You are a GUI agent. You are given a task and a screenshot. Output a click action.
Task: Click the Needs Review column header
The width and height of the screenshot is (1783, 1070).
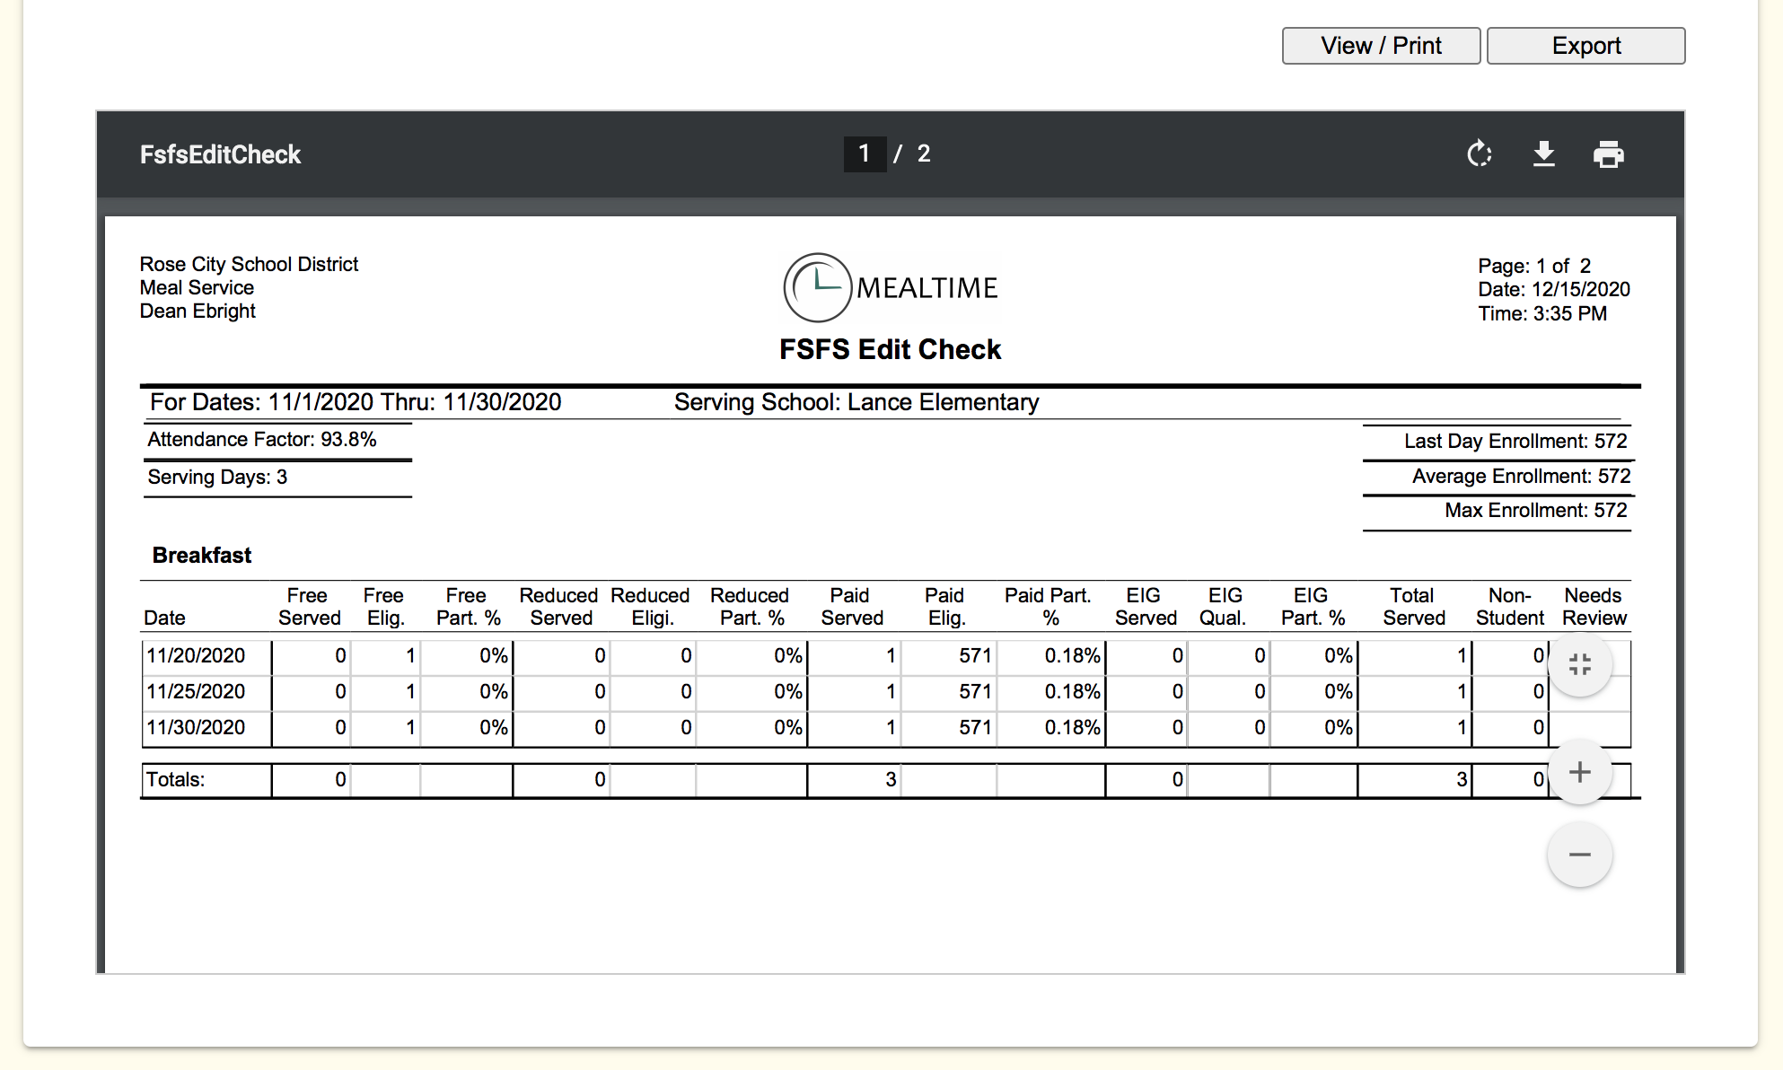1594,607
